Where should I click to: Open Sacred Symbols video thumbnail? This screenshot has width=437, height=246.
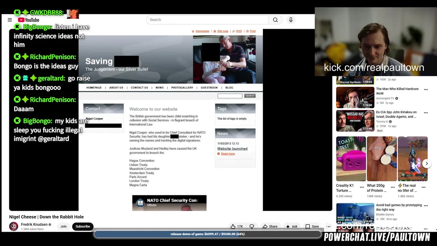click(x=355, y=81)
